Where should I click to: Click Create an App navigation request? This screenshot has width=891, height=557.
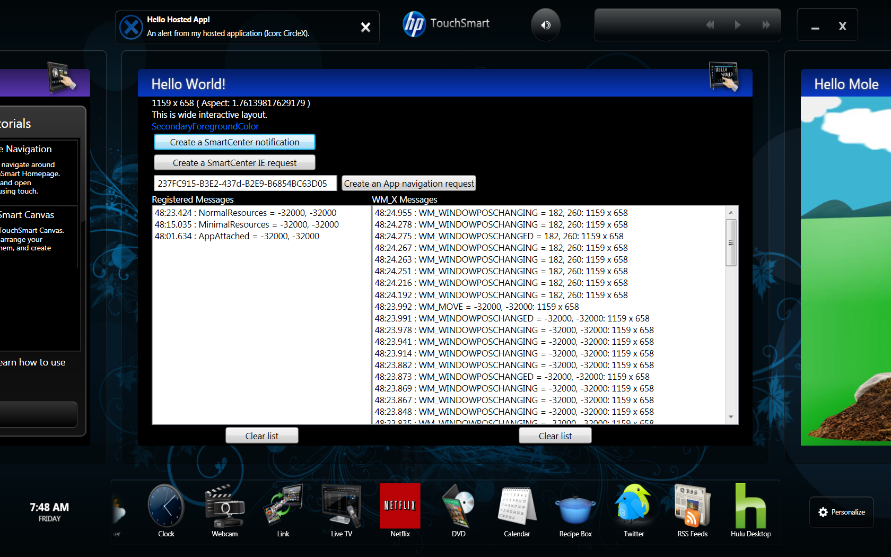[x=409, y=184]
